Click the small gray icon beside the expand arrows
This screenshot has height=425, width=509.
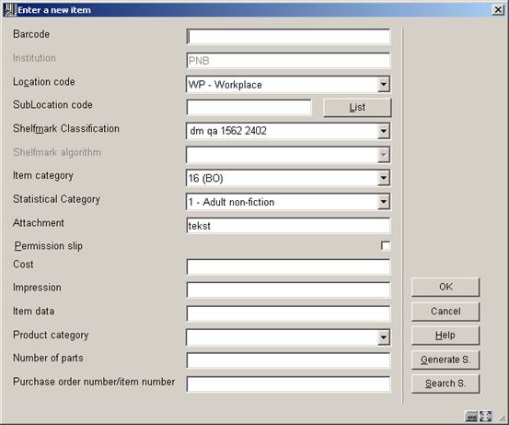pos(471,416)
